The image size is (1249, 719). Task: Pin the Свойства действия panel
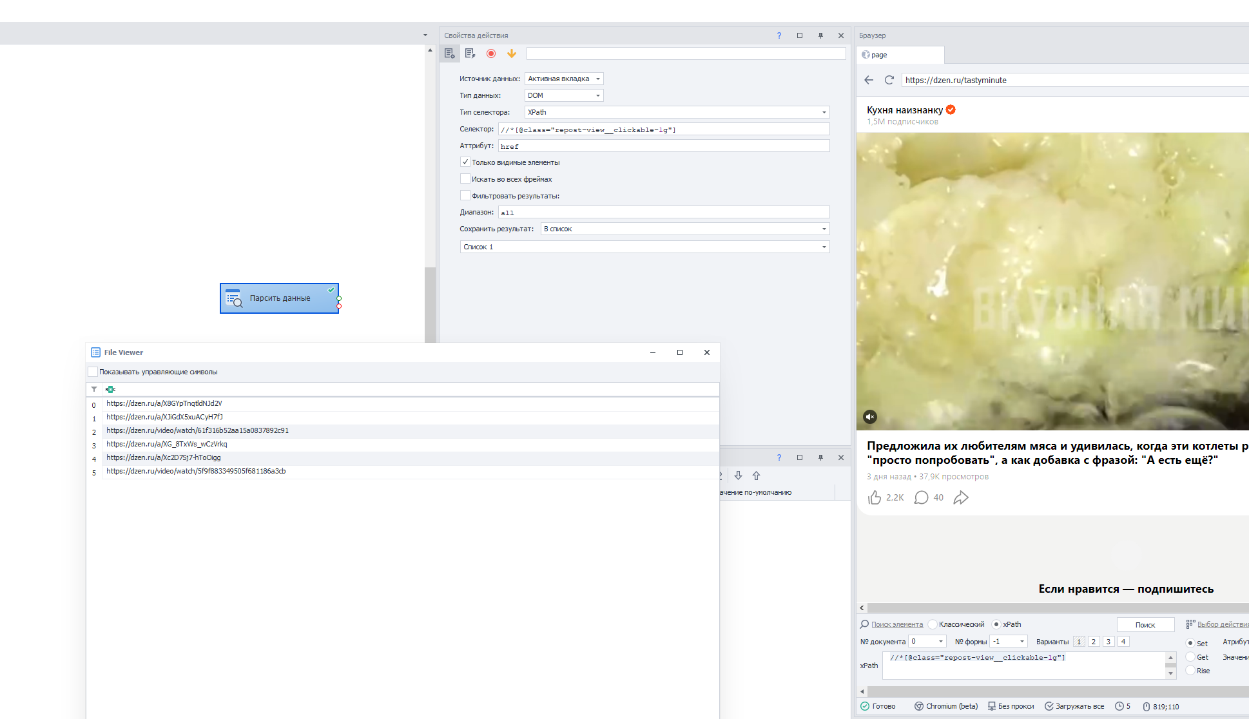pyautogui.click(x=820, y=35)
